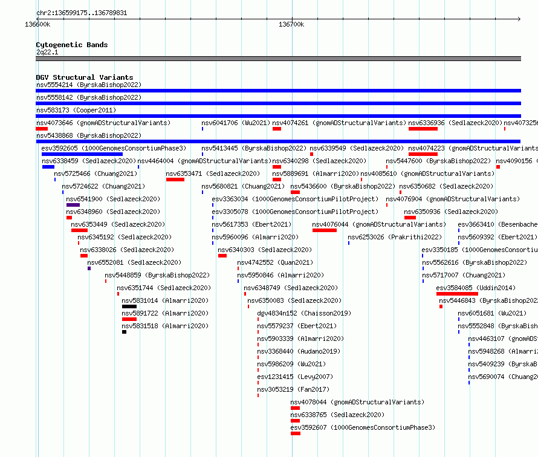This screenshot has height=457, width=538.
Task: Click nsv4464004 (gnomADStructuralVariants) label
Action: [204, 161]
